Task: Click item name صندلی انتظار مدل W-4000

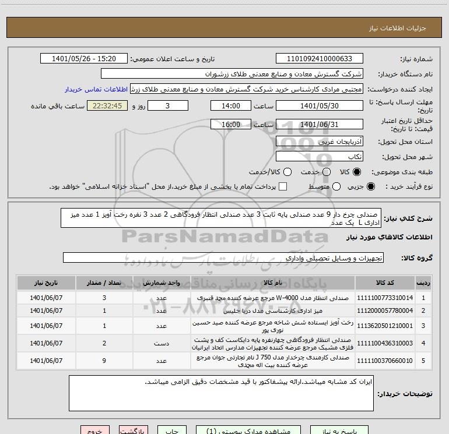Action: click(x=273, y=298)
